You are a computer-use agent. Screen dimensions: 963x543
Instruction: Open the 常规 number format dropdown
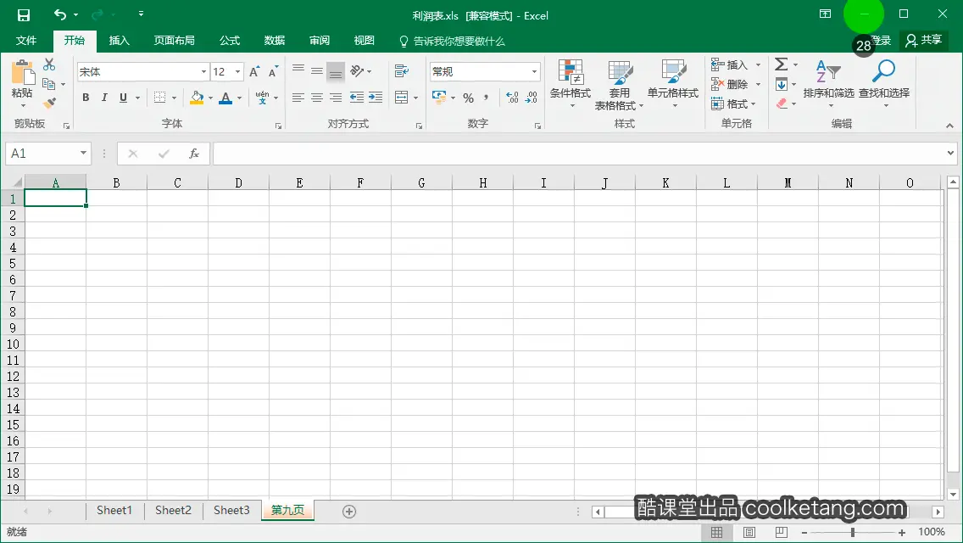pyautogui.click(x=534, y=72)
